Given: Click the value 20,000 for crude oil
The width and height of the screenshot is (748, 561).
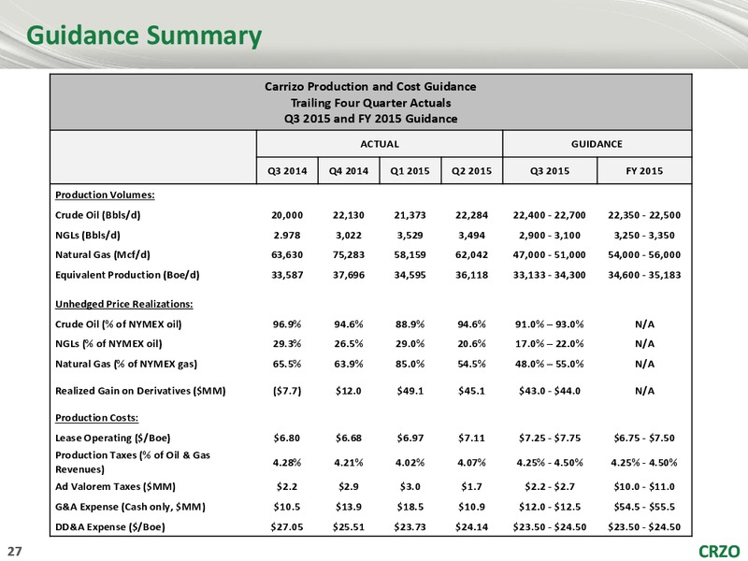Looking at the screenshot, I should point(287,215).
